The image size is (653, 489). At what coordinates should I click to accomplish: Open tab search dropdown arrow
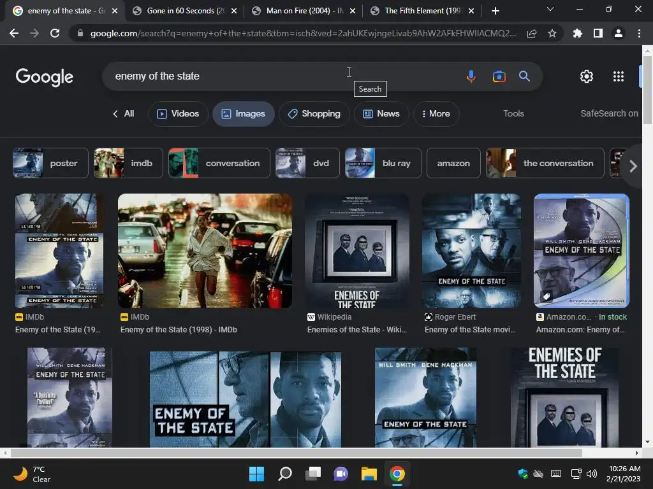click(550, 9)
